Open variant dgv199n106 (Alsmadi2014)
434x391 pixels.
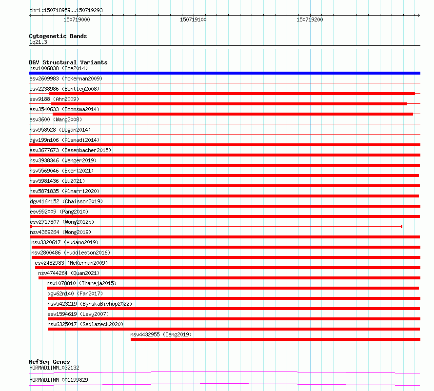click(64, 140)
